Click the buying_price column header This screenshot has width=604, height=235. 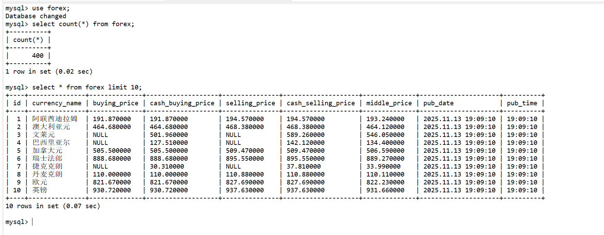[x=116, y=103]
